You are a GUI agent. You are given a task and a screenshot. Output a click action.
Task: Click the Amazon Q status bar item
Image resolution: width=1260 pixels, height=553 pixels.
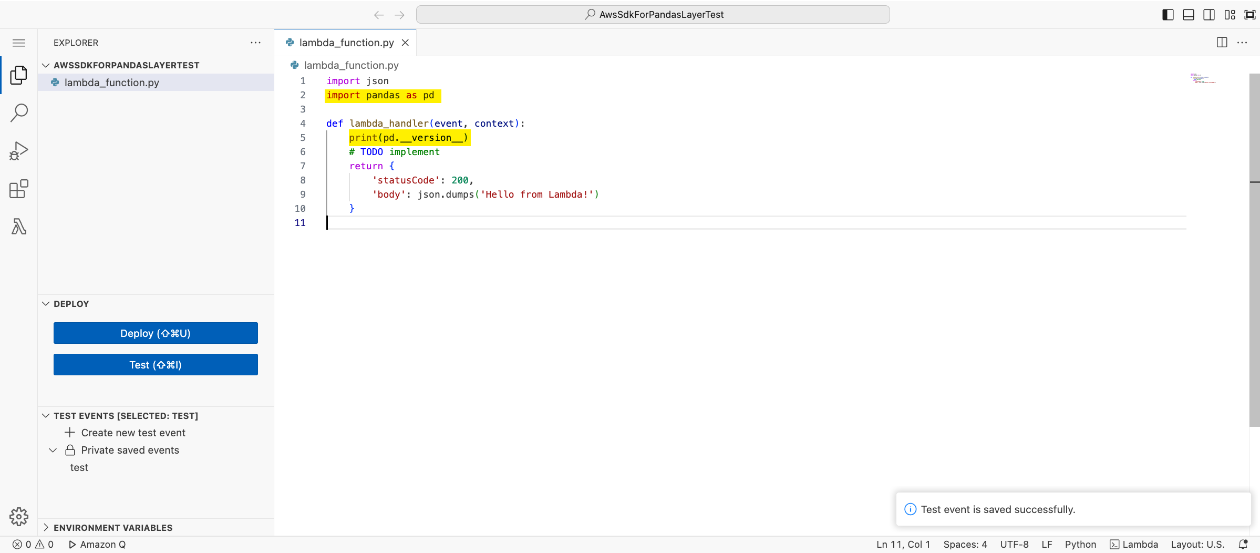(97, 545)
